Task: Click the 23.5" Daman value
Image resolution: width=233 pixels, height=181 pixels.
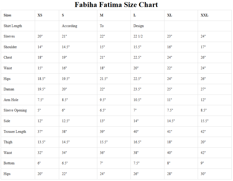Action: click(x=137, y=89)
